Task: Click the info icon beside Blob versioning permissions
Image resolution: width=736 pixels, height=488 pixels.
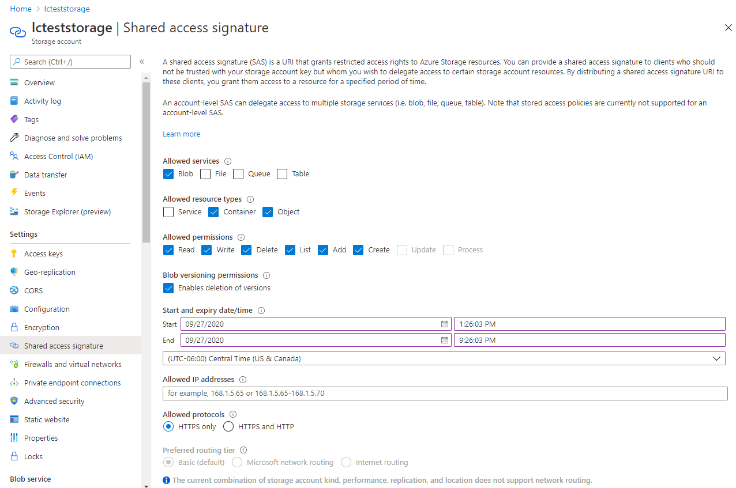Action: (x=266, y=275)
